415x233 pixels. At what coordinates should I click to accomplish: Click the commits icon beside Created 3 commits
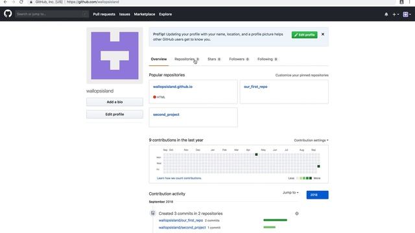153,213
